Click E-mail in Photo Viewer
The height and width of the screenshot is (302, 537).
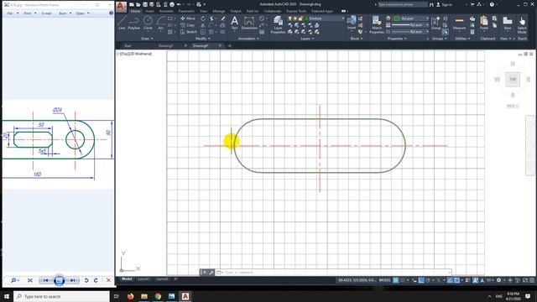point(46,13)
